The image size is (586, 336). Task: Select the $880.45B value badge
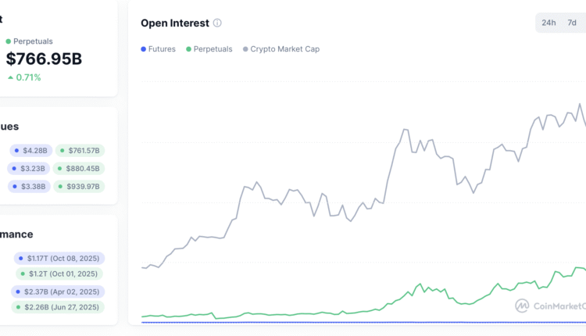coord(80,168)
